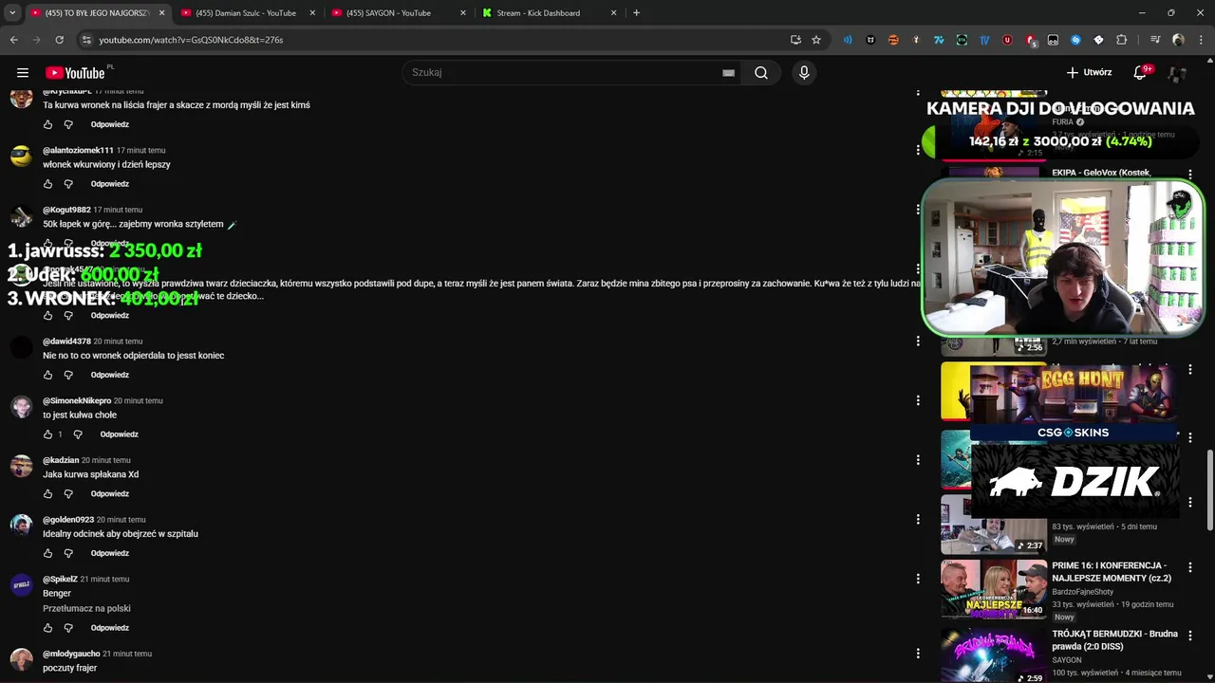Open options for TRÓJKĄT BERMUDZKI video
The image size is (1215, 683).
tap(1190, 636)
